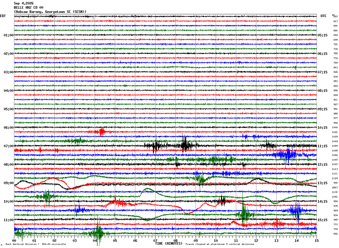This screenshot has height=248, width=339.
Task: Click the 07:00 EDT time label
Action: [x=8, y=146]
